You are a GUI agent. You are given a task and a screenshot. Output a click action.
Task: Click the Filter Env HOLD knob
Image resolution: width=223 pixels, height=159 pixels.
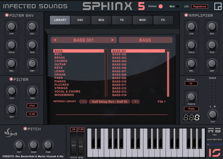click(x=12, y=45)
